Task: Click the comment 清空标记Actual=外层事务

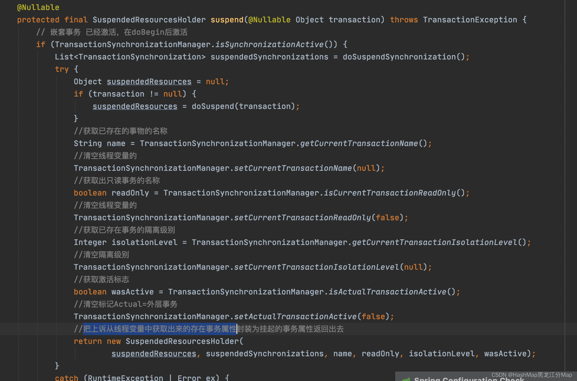Action: point(126,304)
